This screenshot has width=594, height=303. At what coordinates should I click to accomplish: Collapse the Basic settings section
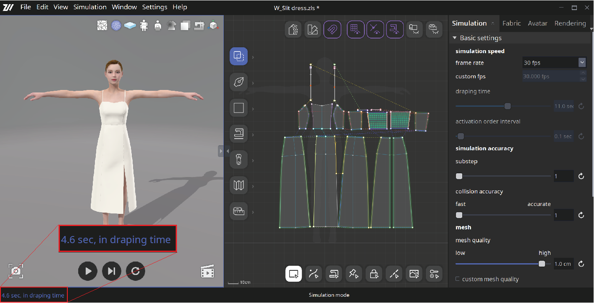[455, 38]
